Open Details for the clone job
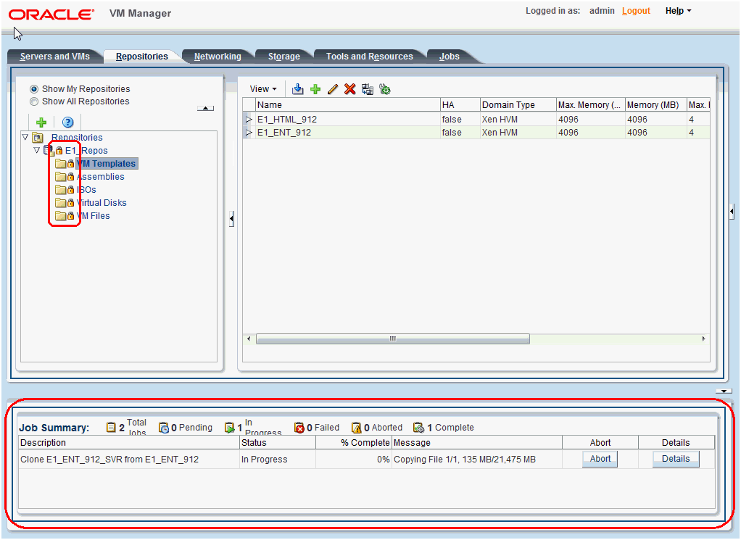The height and width of the screenshot is (540, 741). pyautogui.click(x=676, y=459)
